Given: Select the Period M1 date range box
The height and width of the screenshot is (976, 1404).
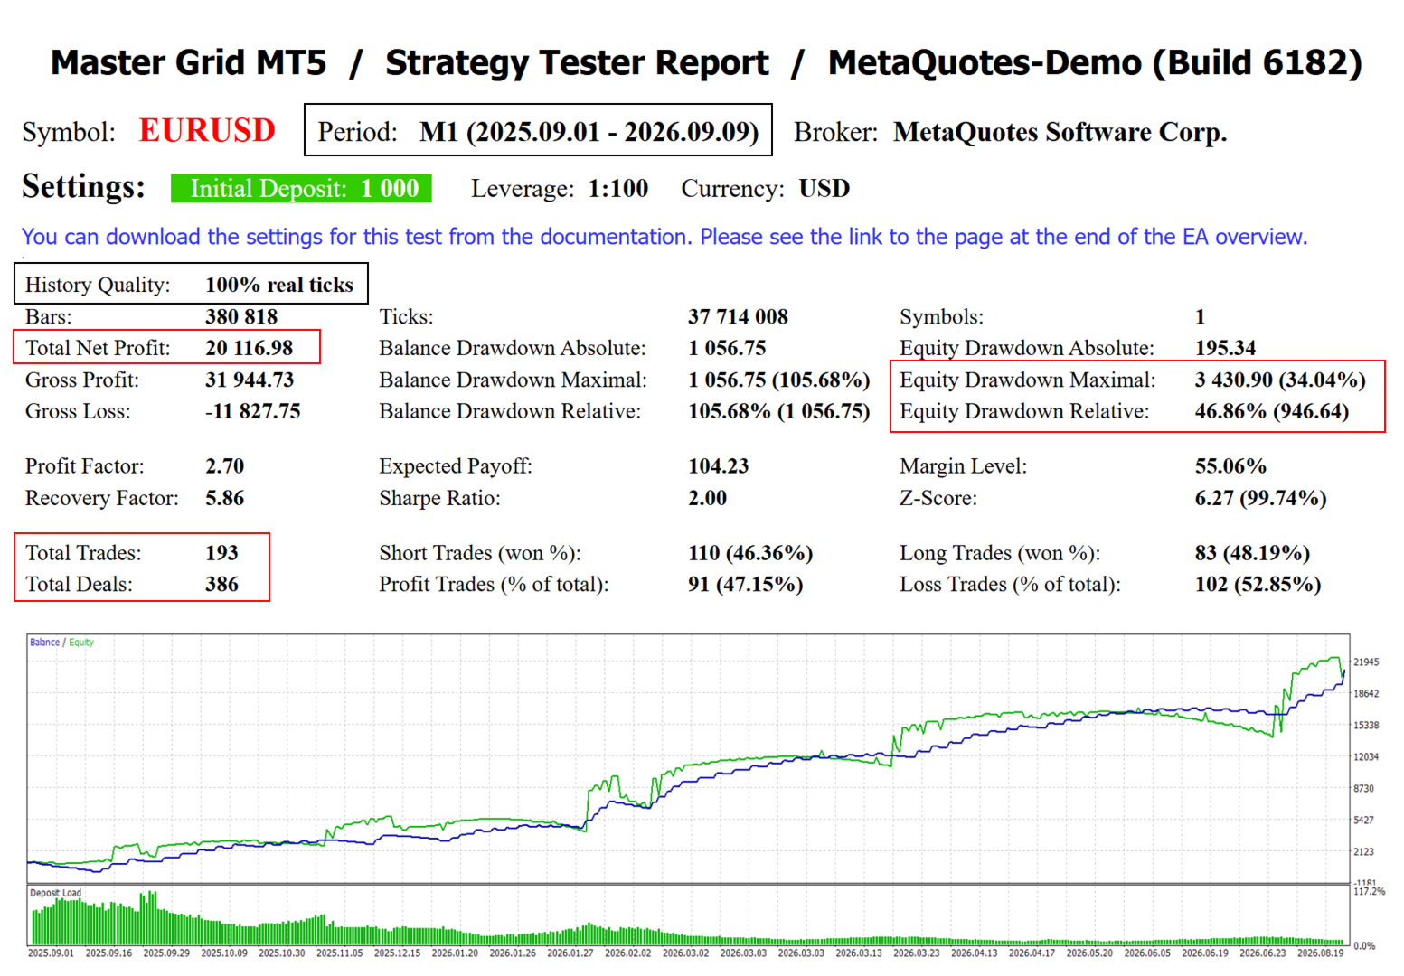Looking at the screenshot, I should pyautogui.click(x=538, y=131).
